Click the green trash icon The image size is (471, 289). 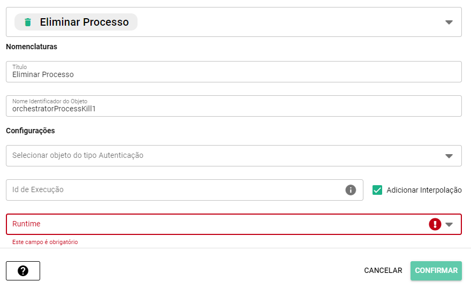coord(28,22)
